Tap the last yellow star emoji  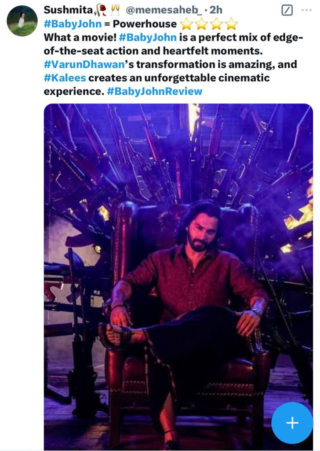[x=231, y=24]
